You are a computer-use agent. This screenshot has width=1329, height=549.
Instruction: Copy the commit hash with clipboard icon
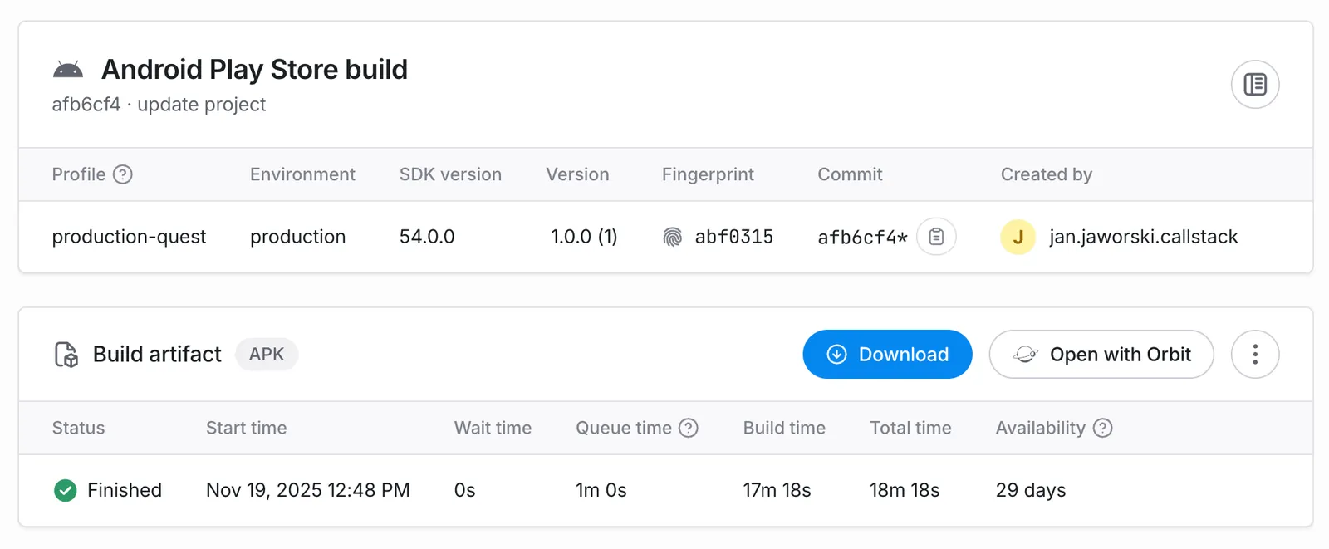click(x=936, y=237)
